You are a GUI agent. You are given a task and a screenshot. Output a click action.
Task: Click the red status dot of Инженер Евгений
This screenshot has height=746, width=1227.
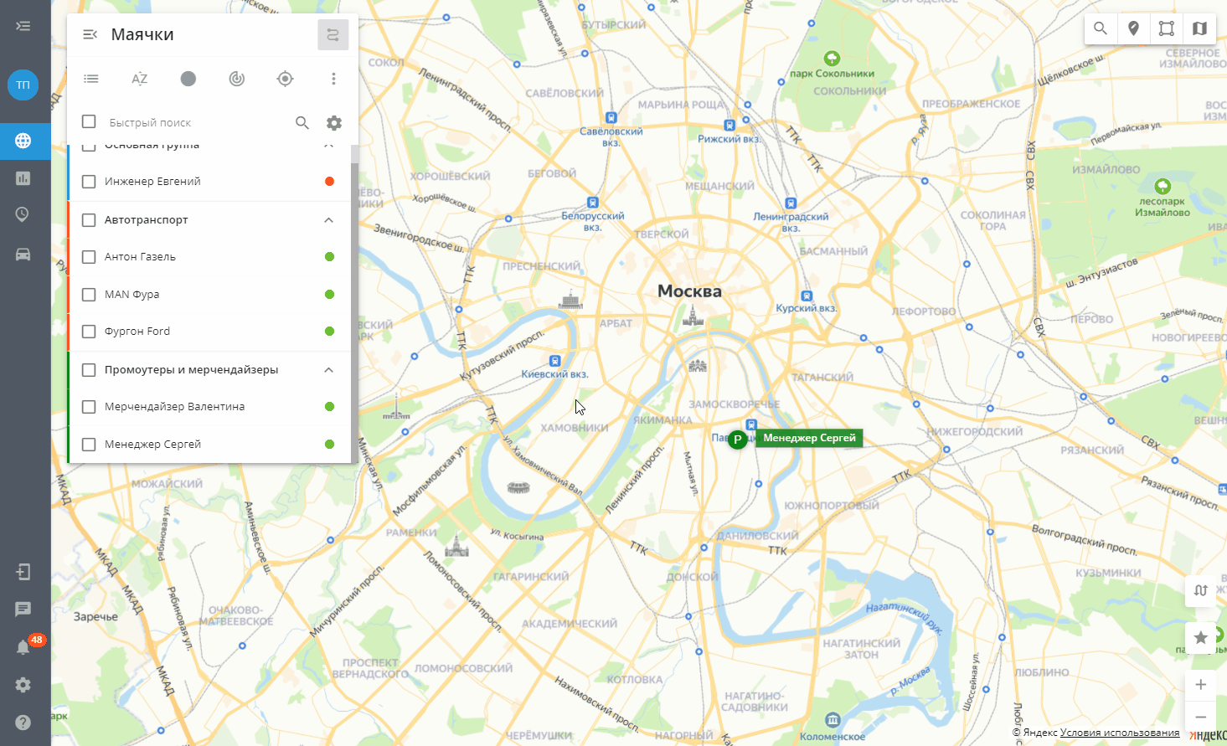(x=329, y=182)
